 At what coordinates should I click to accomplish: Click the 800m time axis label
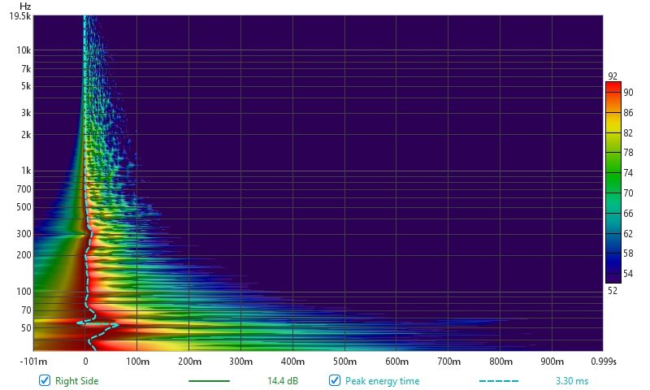coord(500,362)
